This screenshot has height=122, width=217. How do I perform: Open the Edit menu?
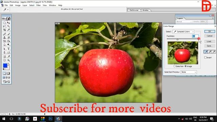coord(11,5)
